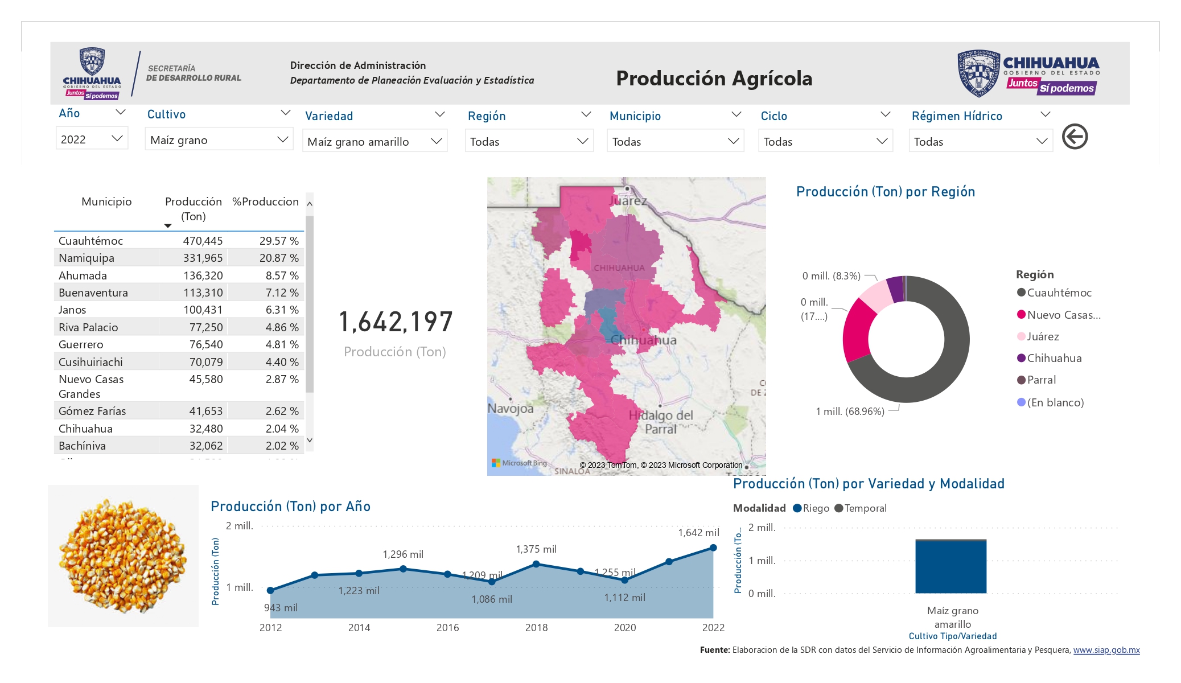
Task: Click the 2012 data point on line chart
Action: point(270,590)
